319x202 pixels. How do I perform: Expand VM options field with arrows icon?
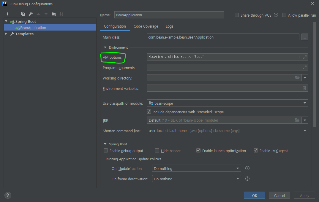(x=304, y=57)
